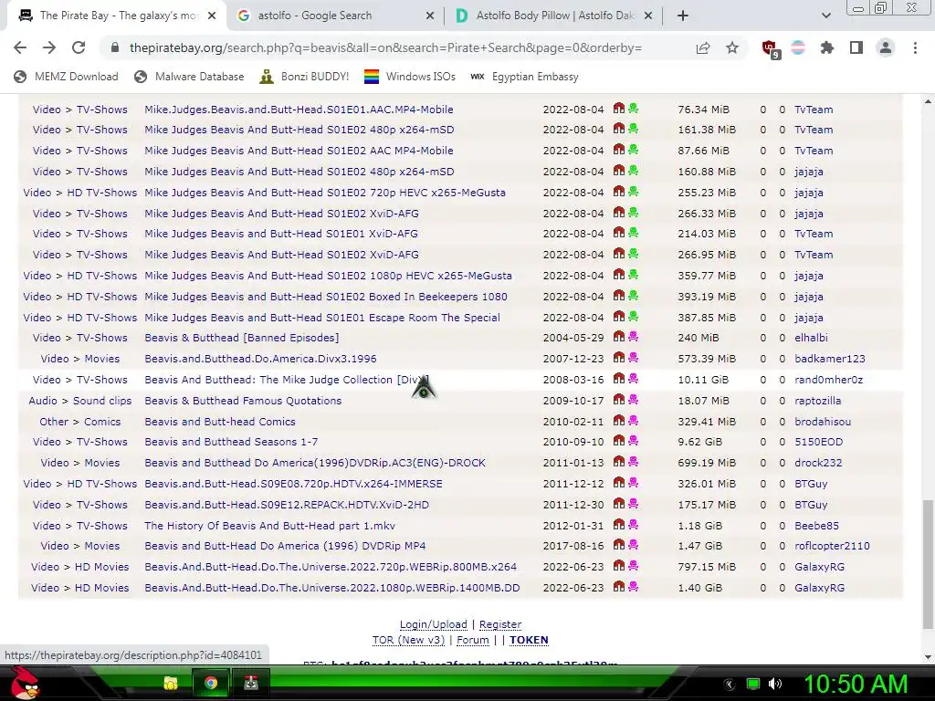The image size is (935, 701).
Task: Open uploader rand0mher0z profile
Action: pyautogui.click(x=828, y=380)
